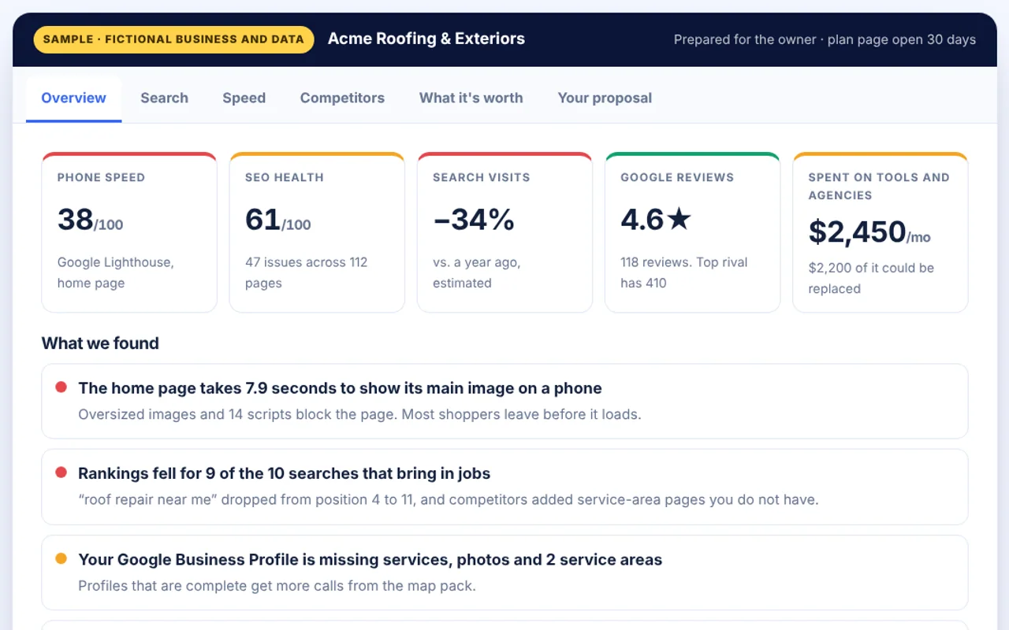Click the red dot beside Rankings fell finding

61,472
